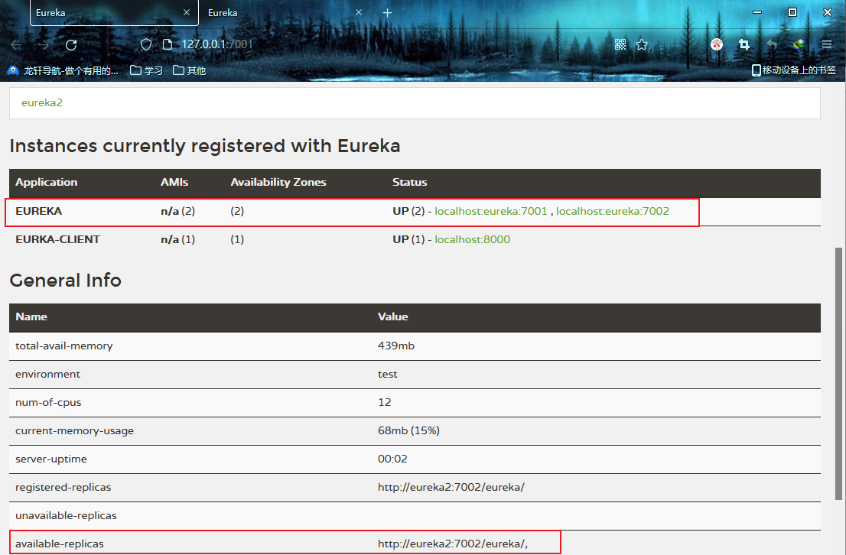Click the unavailable-replicas row name
The image size is (846, 555).
66,515
